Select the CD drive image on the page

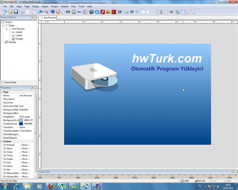[95, 77]
